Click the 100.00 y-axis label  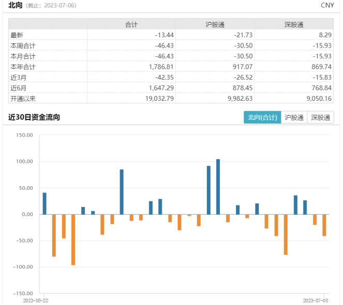[x=24, y=162]
